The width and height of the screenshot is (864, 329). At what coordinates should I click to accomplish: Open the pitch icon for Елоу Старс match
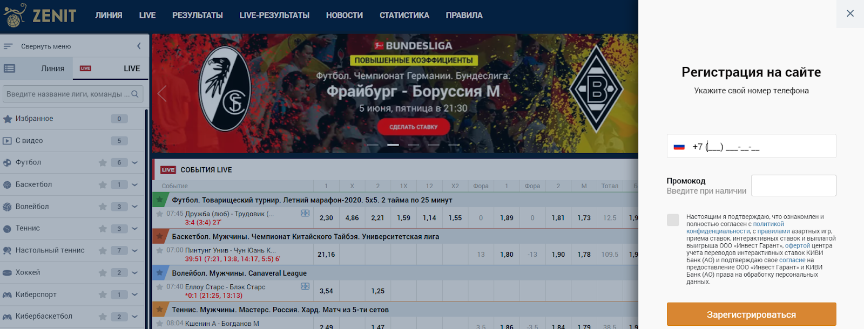[x=305, y=286]
